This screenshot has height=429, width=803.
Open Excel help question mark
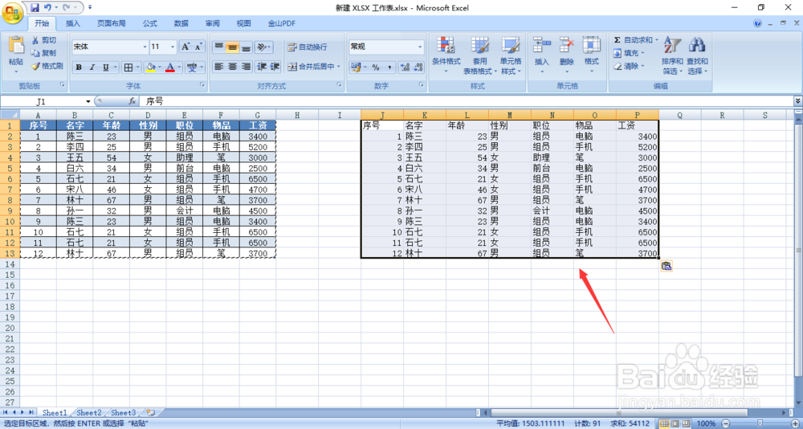[x=758, y=23]
